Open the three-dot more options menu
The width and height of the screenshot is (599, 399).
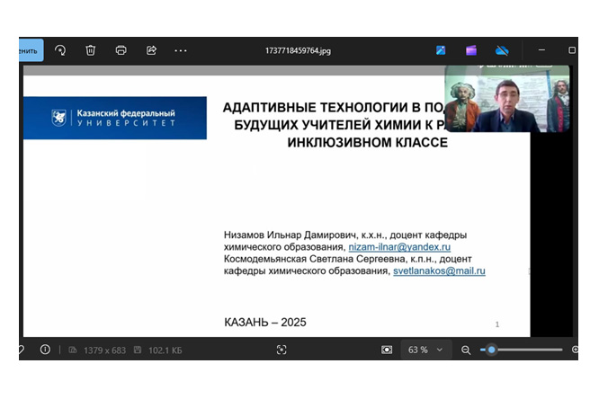[181, 50]
